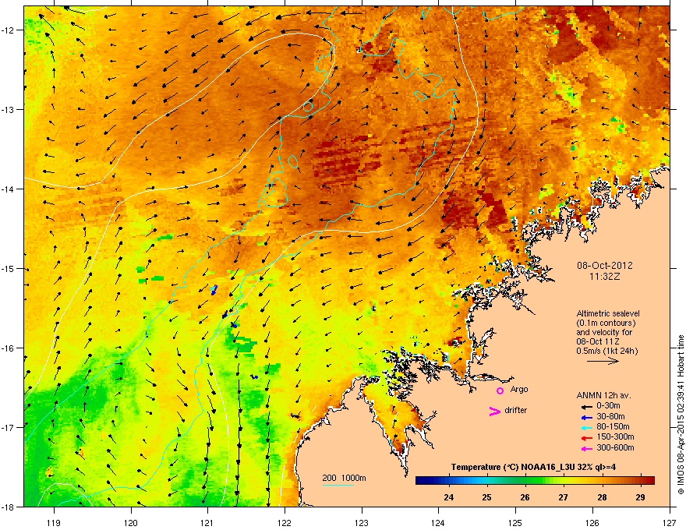
Task: Click the magenta drifter legend marker
Action: (x=494, y=412)
